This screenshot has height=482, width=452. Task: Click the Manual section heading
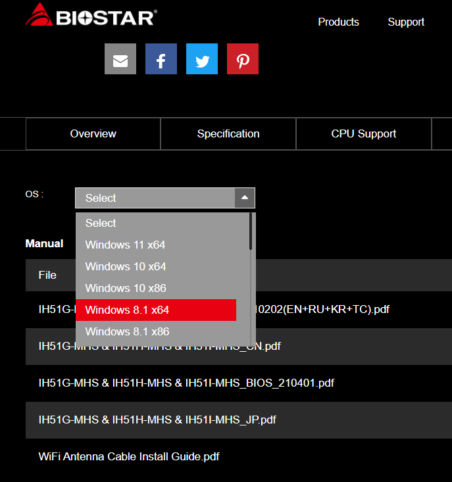(44, 243)
